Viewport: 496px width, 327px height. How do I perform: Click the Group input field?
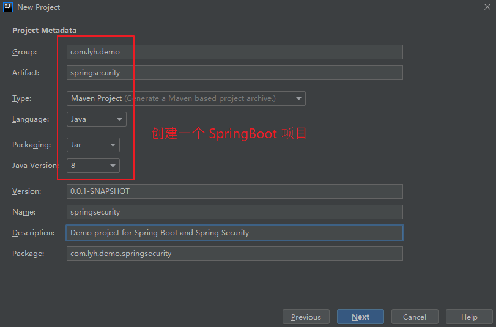coord(234,52)
